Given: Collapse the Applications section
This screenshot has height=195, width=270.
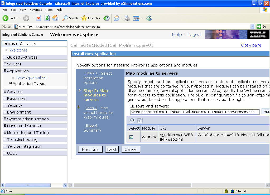Looking at the screenshot, I should pos(5,71).
